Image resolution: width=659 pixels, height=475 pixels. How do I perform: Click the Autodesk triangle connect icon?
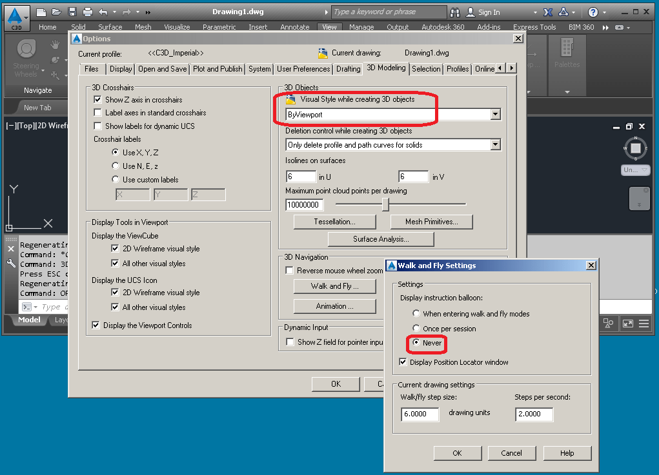pos(563,12)
